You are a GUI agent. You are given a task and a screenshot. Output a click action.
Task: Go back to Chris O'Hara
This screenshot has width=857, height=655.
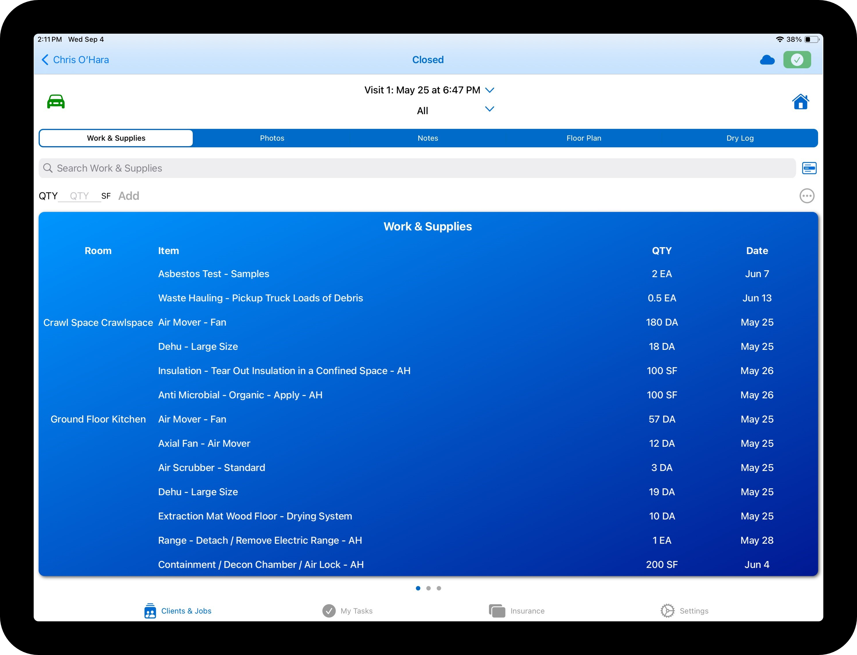tap(75, 60)
